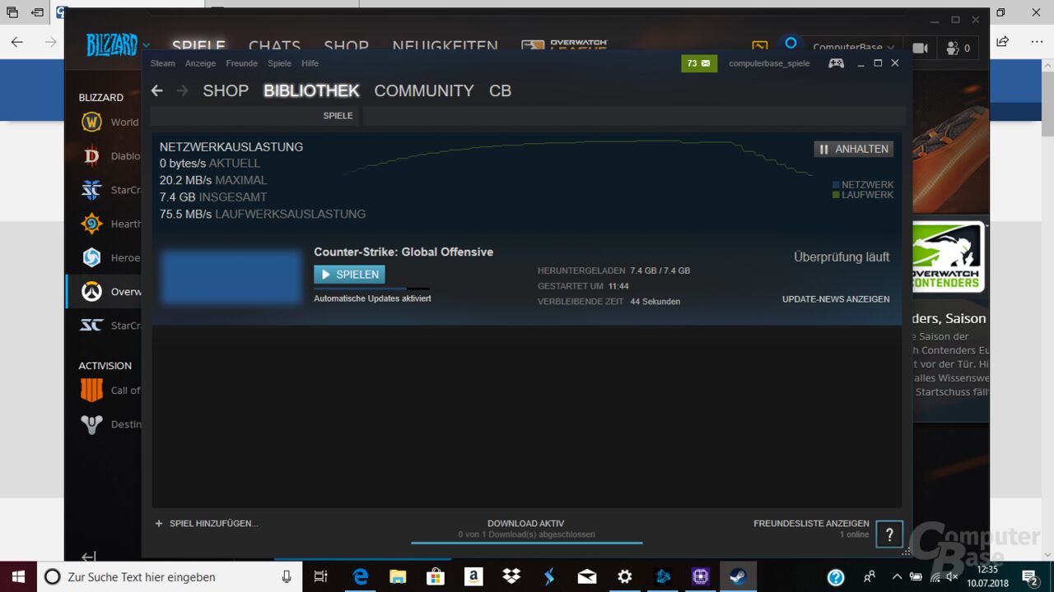Show hidden system tray icons
Image resolution: width=1054 pixels, height=592 pixels.
[x=898, y=576]
